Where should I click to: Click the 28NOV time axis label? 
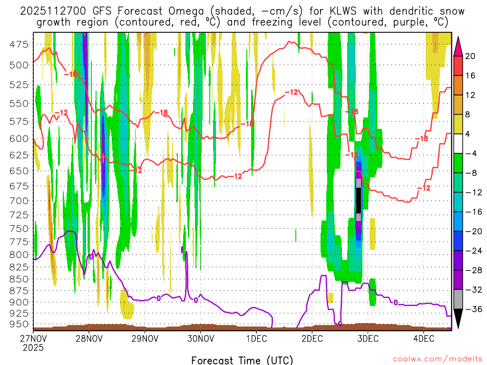pyautogui.click(x=89, y=338)
